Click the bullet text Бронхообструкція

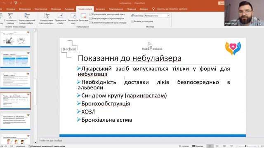click(106, 104)
